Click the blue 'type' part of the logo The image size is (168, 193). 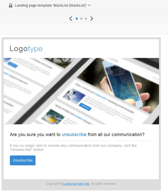pyautogui.click(x=35, y=49)
